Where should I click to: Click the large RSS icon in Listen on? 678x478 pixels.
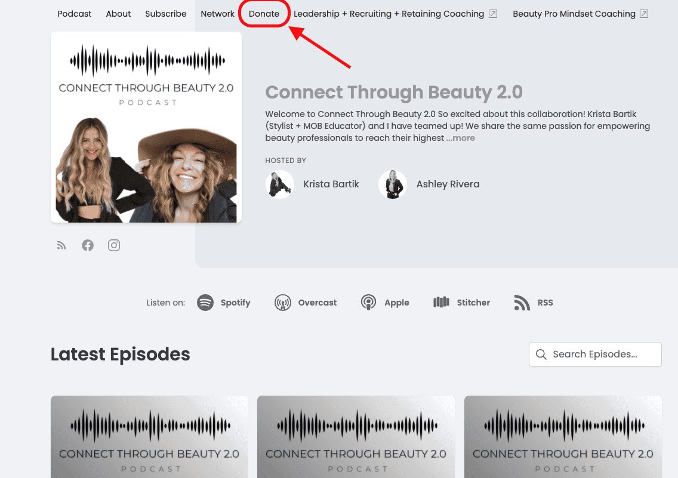tap(522, 303)
